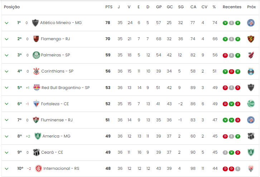Open the America - MG team link
Viewport: 260px width, 177px height.
coord(56,136)
